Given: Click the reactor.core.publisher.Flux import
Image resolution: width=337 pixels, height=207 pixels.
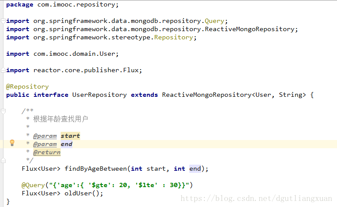Looking at the screenshot, I should tap(86, 70).
